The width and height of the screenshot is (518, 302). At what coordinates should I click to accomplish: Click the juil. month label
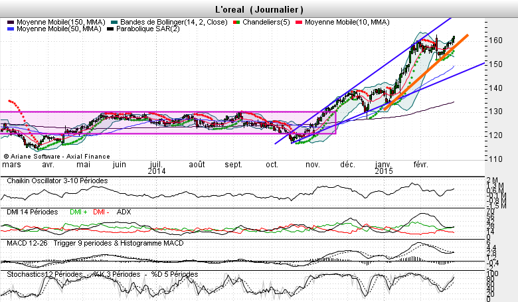[x=156, y=165]
